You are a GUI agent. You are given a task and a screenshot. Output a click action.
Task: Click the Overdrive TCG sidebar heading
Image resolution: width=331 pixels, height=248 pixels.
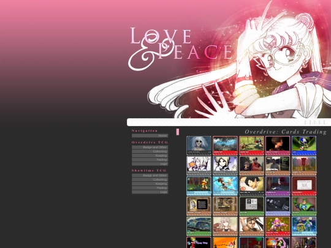coord(150,142)
